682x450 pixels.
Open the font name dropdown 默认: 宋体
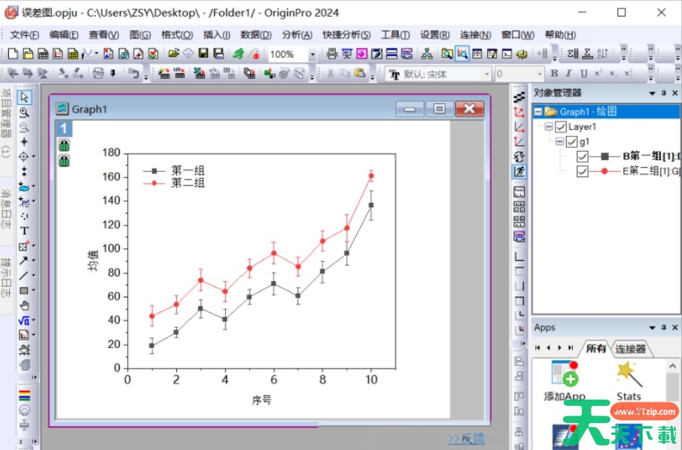click(486, 75)
